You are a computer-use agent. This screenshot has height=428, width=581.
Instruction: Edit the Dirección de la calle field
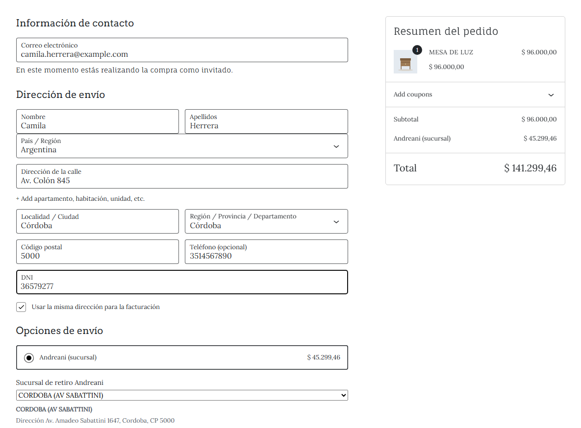point(182,176)
